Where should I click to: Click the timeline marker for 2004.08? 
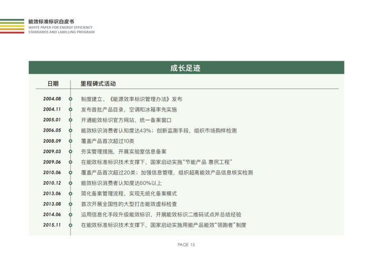coord(70,99)
